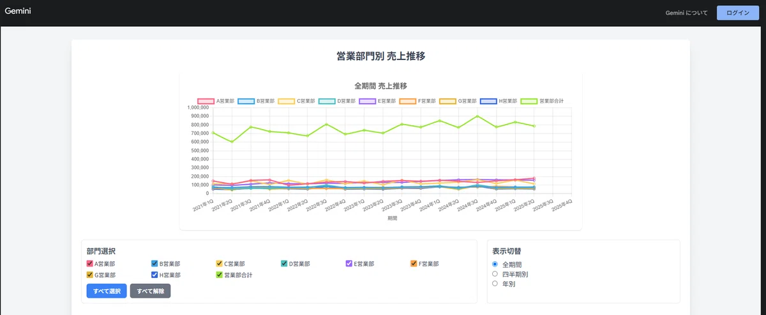
Task: Click the 全期間 売上推移 chart title
Action: 380,86
